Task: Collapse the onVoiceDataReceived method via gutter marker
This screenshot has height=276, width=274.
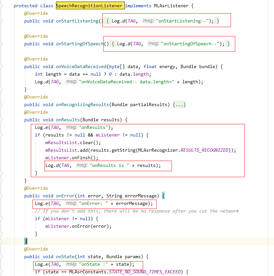Action: click(x=1, y=66)
